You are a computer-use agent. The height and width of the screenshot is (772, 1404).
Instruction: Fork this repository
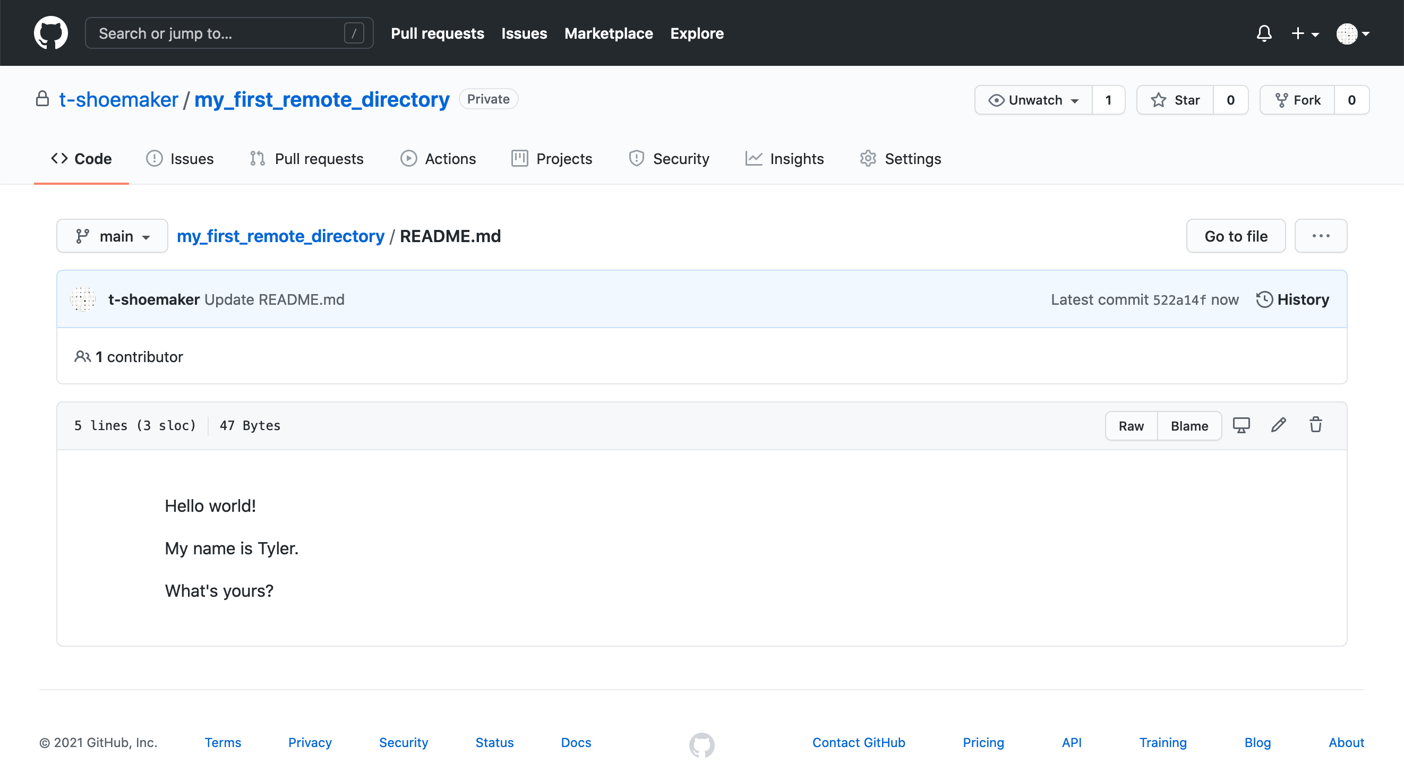[1297, 100]
